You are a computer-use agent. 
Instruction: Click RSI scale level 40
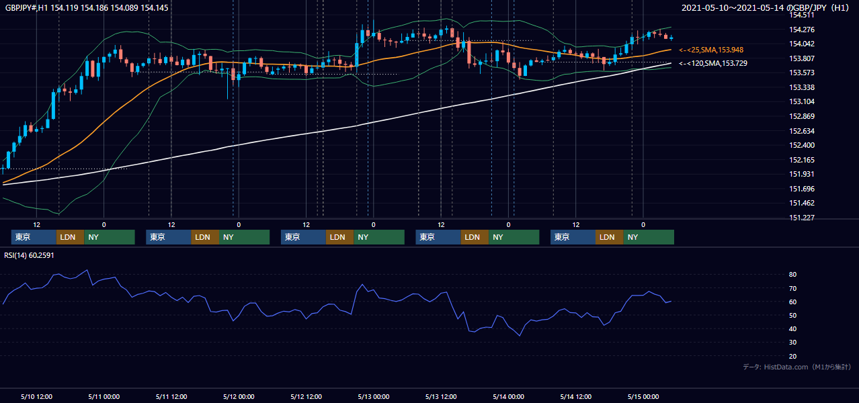792,328
